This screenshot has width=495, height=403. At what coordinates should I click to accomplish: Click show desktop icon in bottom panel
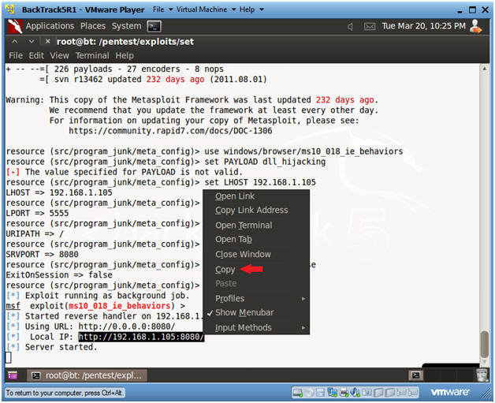[x=13, y=375]
